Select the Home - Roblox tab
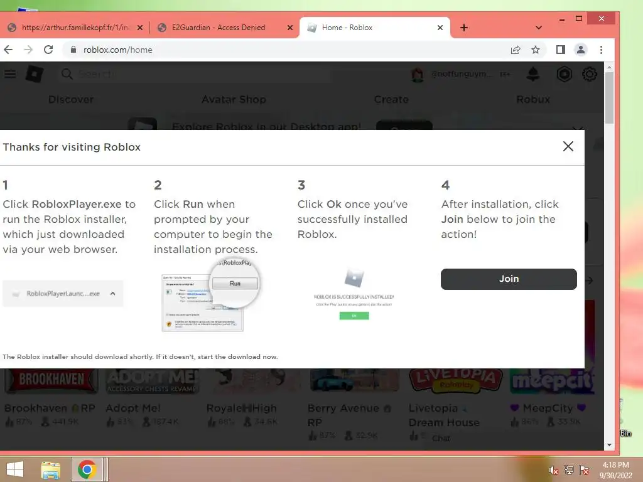Viewport: 643px width, 482px height. (x=347, y=28)
